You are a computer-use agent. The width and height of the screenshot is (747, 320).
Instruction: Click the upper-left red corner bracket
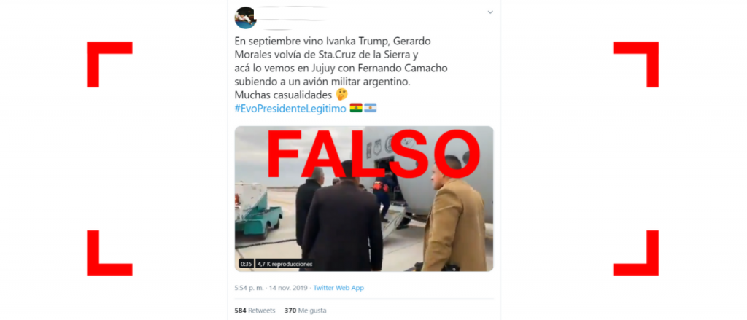point(109,64)
